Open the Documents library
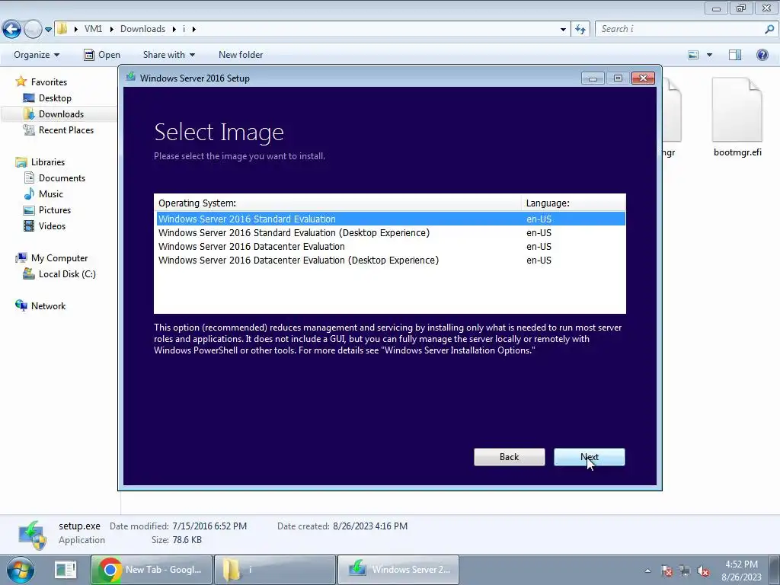 [62, 178]
